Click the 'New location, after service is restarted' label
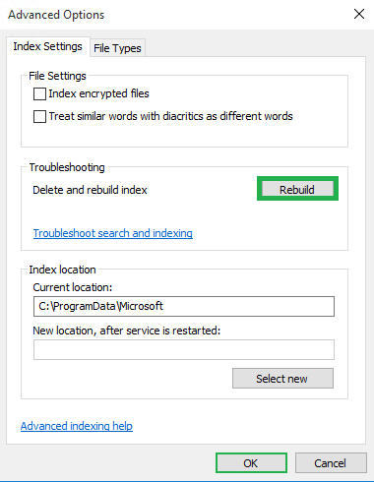This screenshot has width=374, height=482. click(127, 331)
